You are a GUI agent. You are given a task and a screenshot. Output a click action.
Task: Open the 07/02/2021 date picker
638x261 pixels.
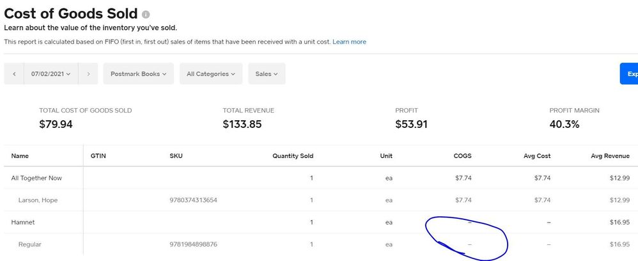coord(51,74)
